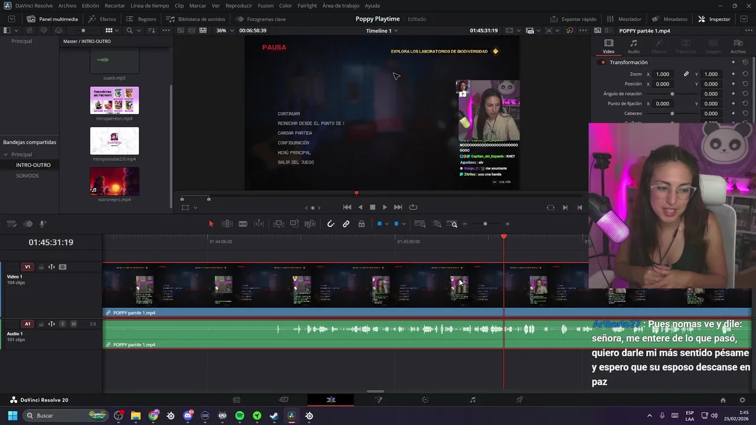756x425 pixels.
Task: Select the Audio tab in the Inspector
Action: click(633, 47)
